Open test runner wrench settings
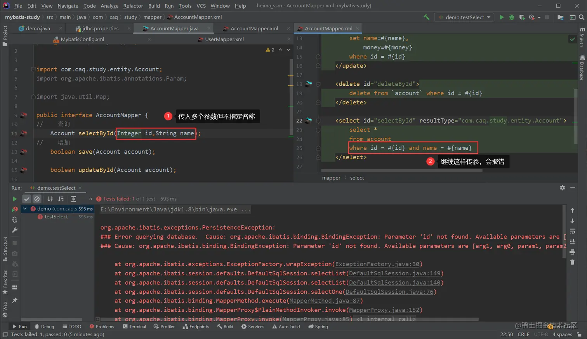This screenshot has height=339, width=587. [x=15, y=230]
